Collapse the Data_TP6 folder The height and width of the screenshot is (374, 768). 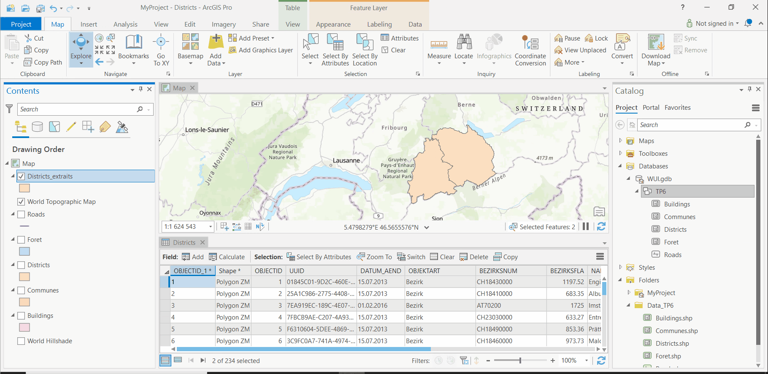628,305
